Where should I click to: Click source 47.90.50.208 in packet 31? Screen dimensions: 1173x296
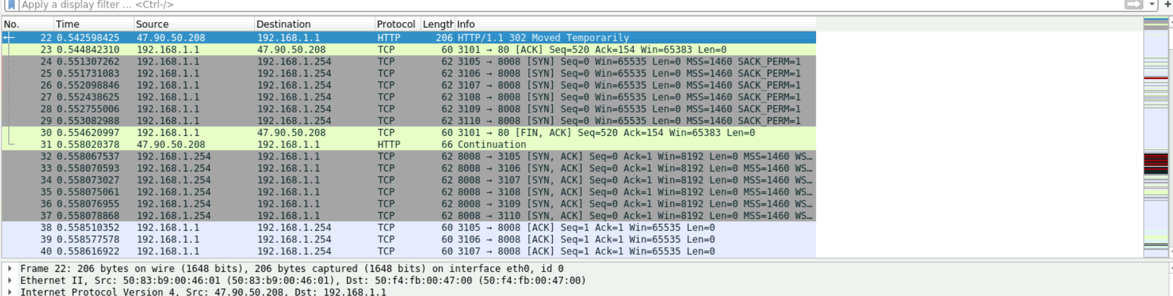171,144
